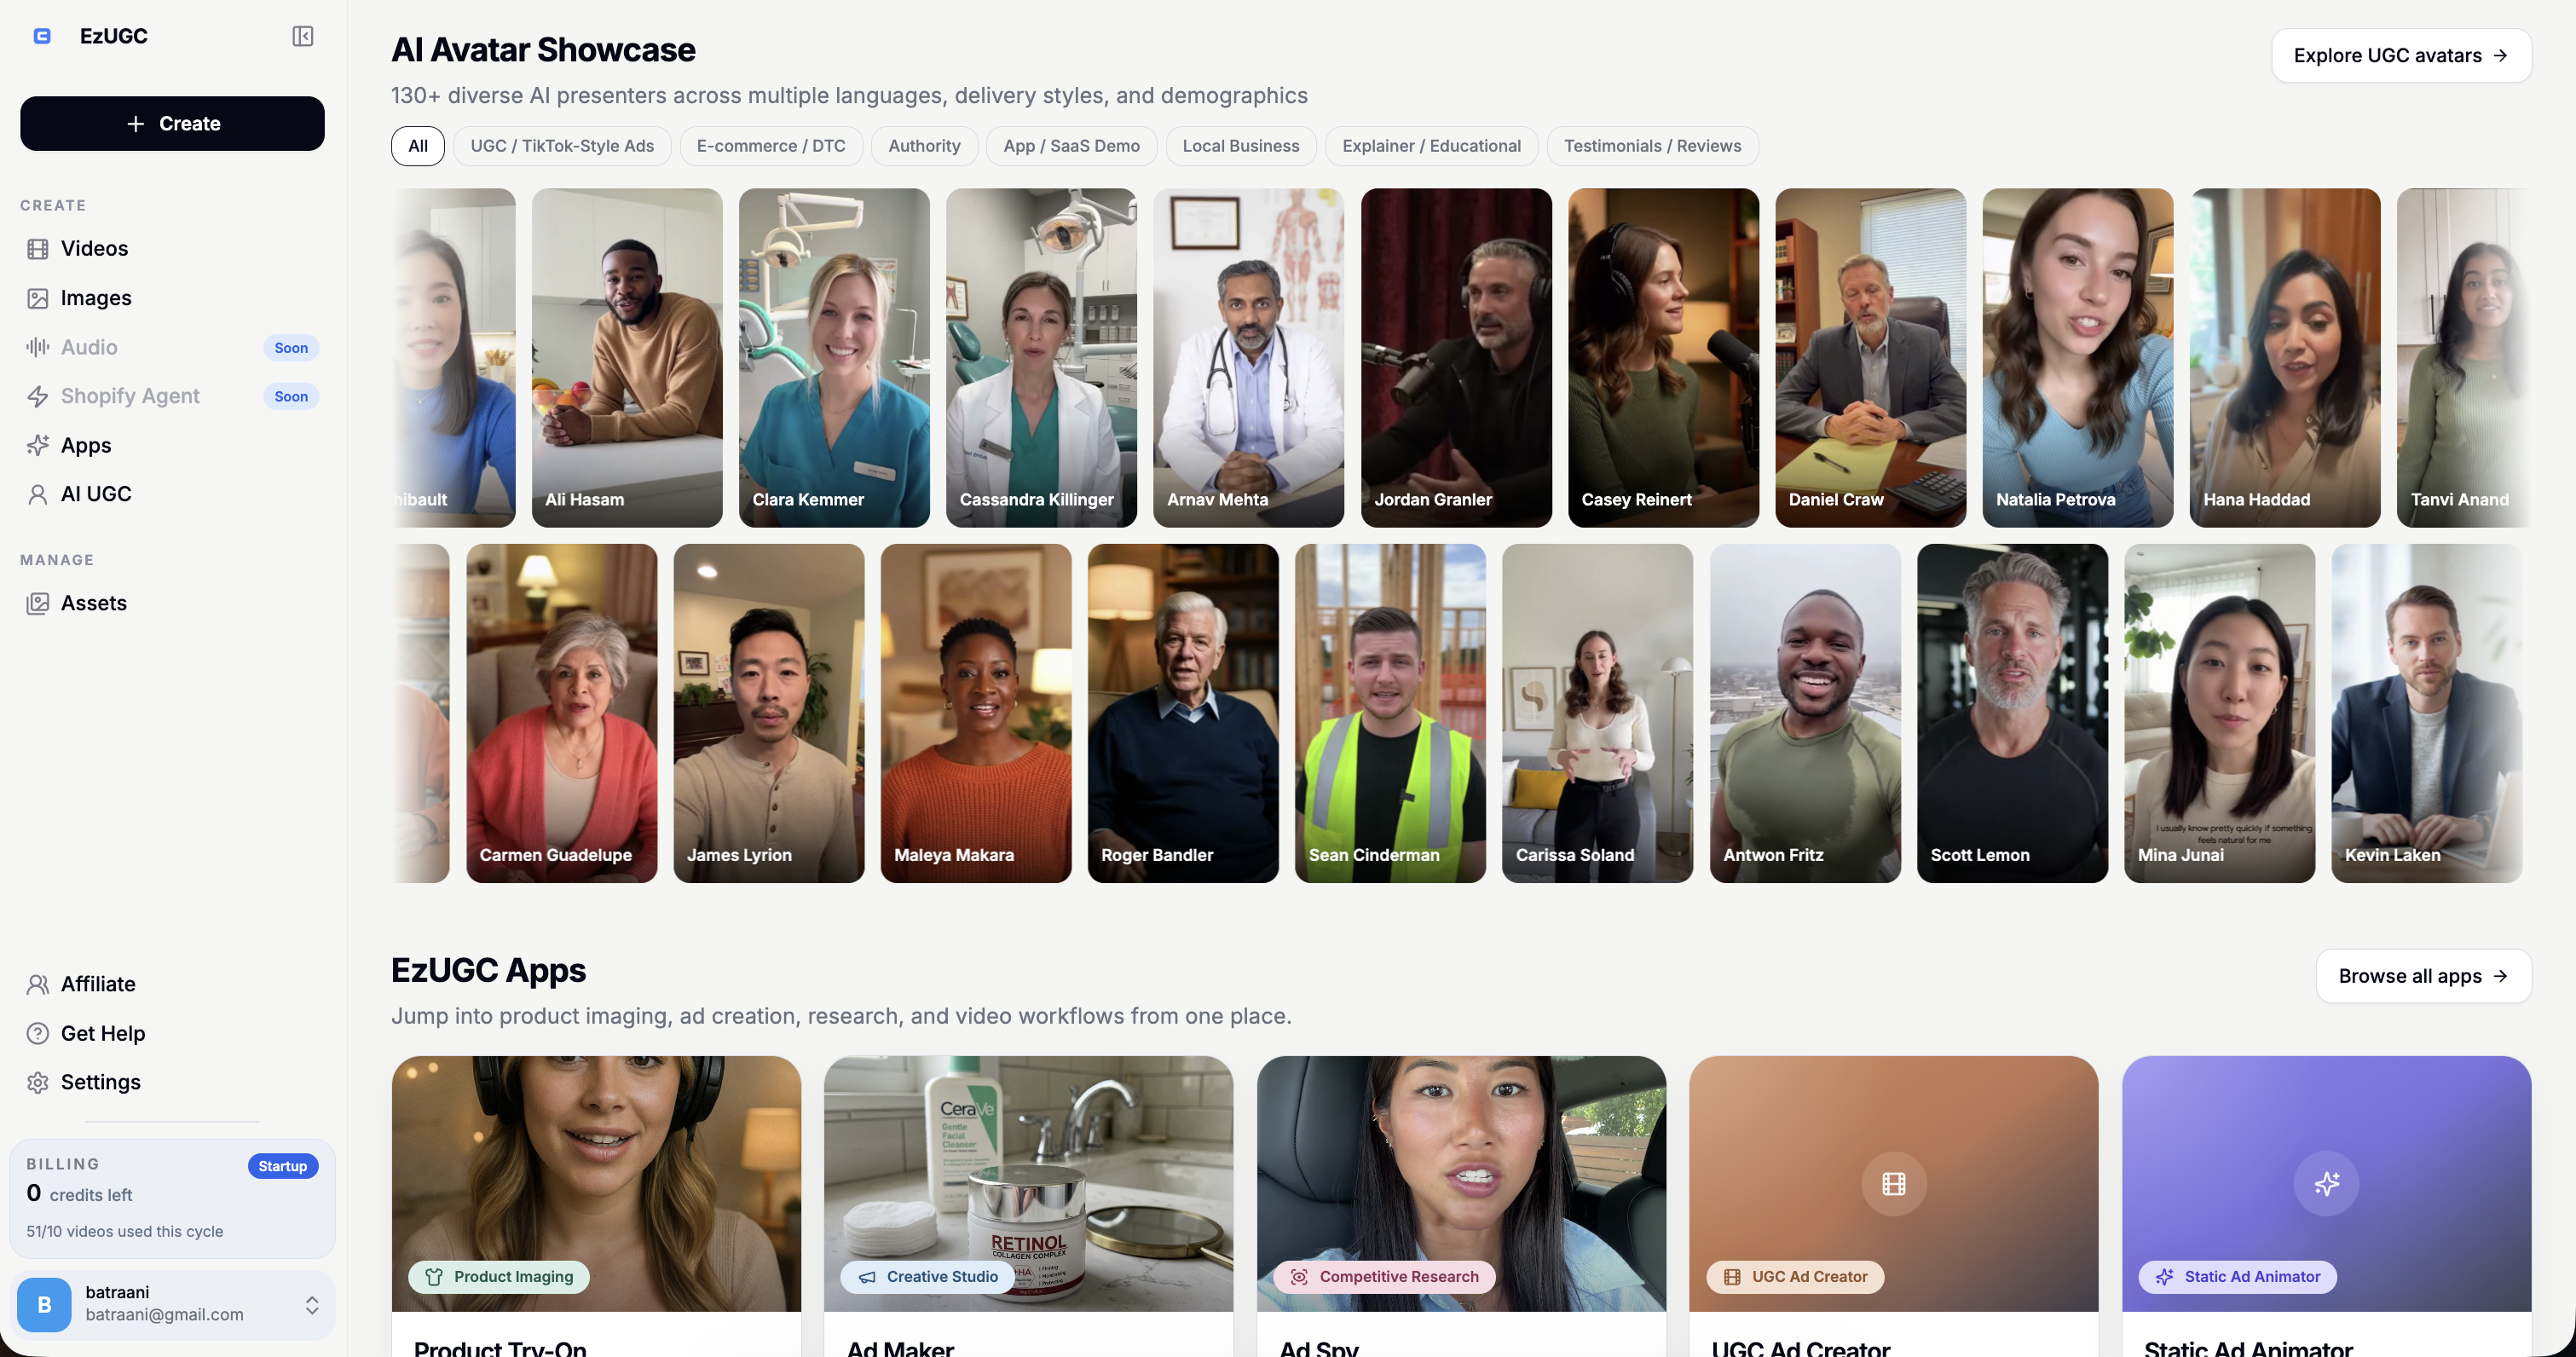Select the All filter chip

pyautogui.click(x=418, y=146)
